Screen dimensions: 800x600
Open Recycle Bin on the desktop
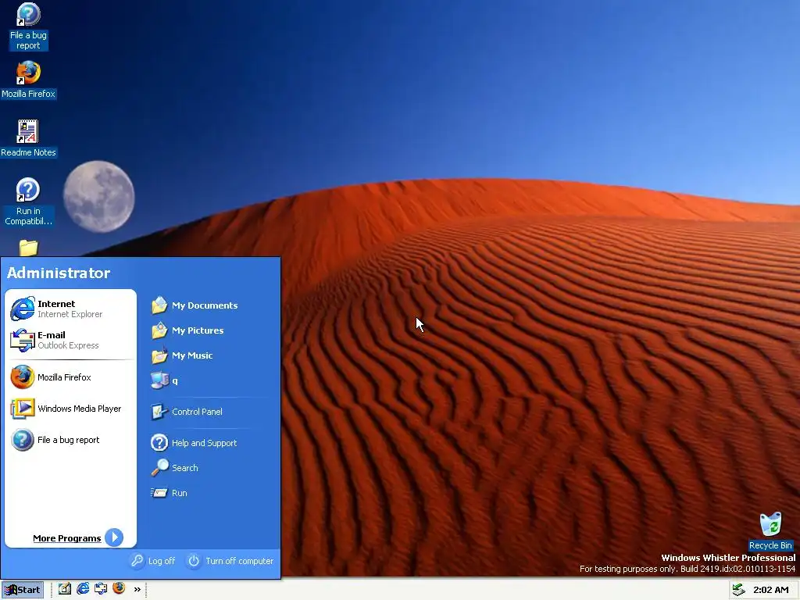coord(770,531)
